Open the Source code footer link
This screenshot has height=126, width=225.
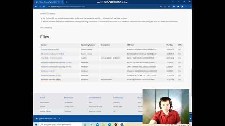click(x=69, y=107)
